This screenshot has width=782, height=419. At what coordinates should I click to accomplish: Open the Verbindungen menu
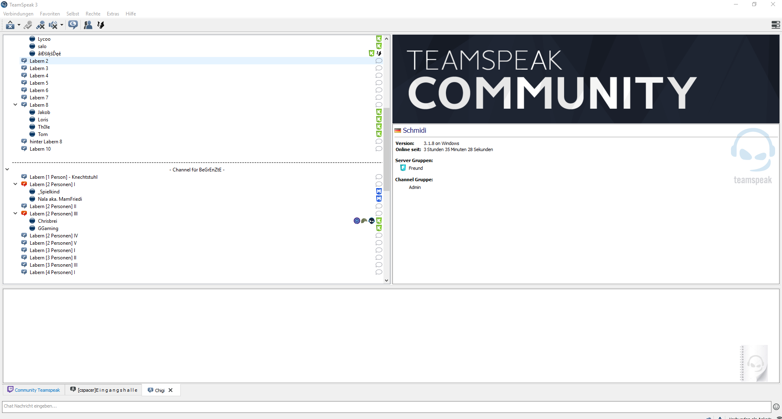[18, 14]
